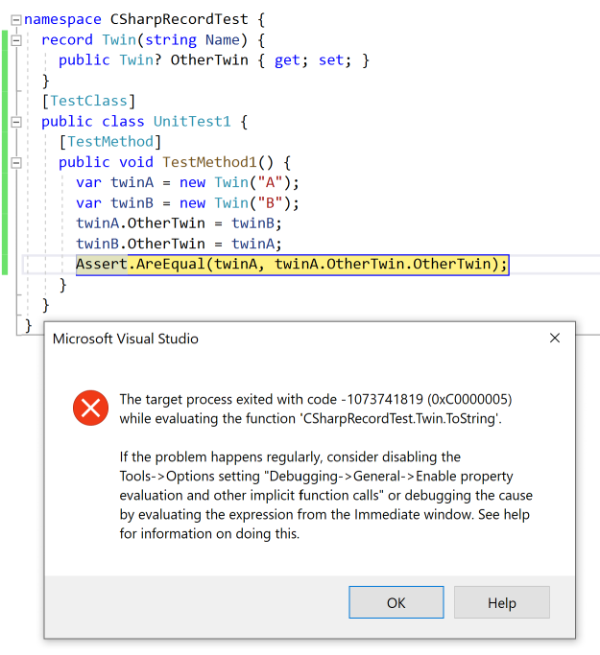Image resolution: width=600 pixels, height=655 pixels.
Task: Click the 'var twinB = new Twin("B")' line
Action: pos(188,203)
